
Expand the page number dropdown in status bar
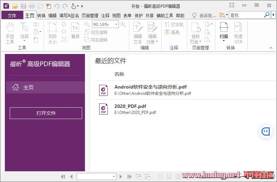[x=113, y=176]
